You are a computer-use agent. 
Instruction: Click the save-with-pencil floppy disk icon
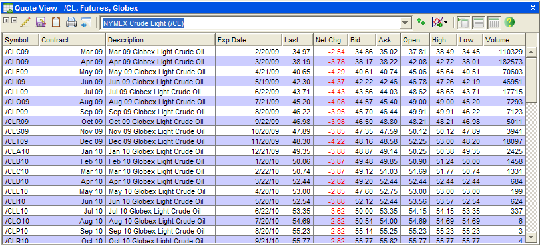41,23
